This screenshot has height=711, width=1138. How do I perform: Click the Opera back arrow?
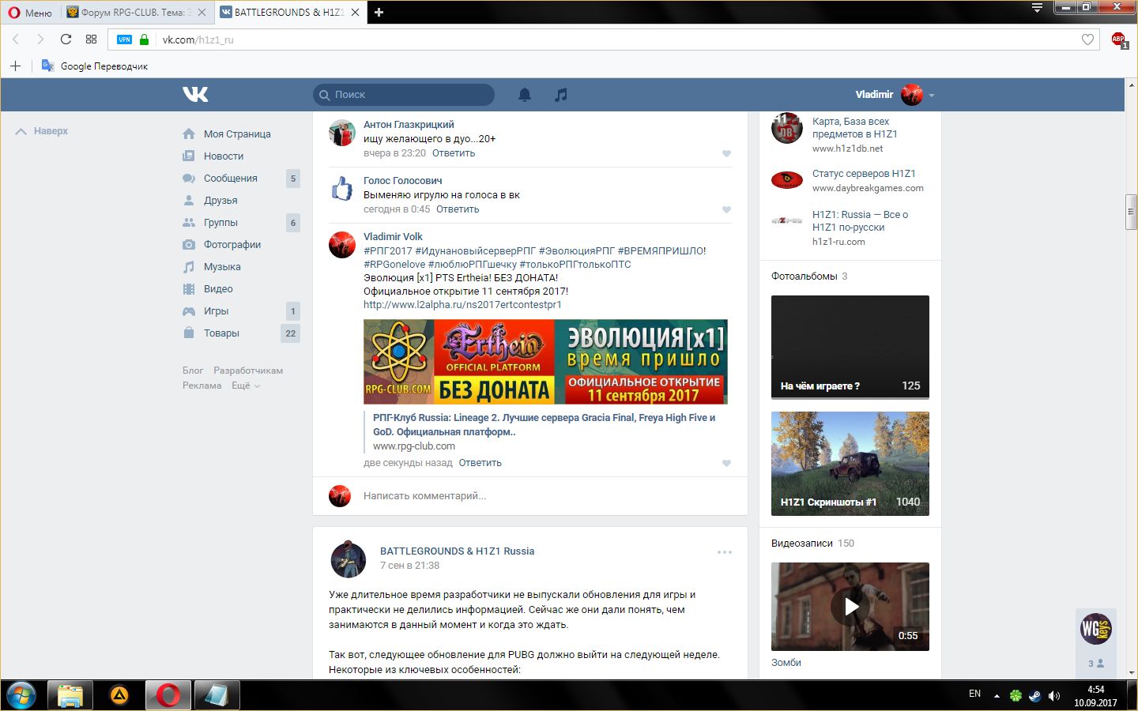tap(16, 39)
